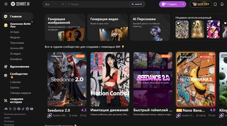Open first recently used mosaic thumbnail

182,30
